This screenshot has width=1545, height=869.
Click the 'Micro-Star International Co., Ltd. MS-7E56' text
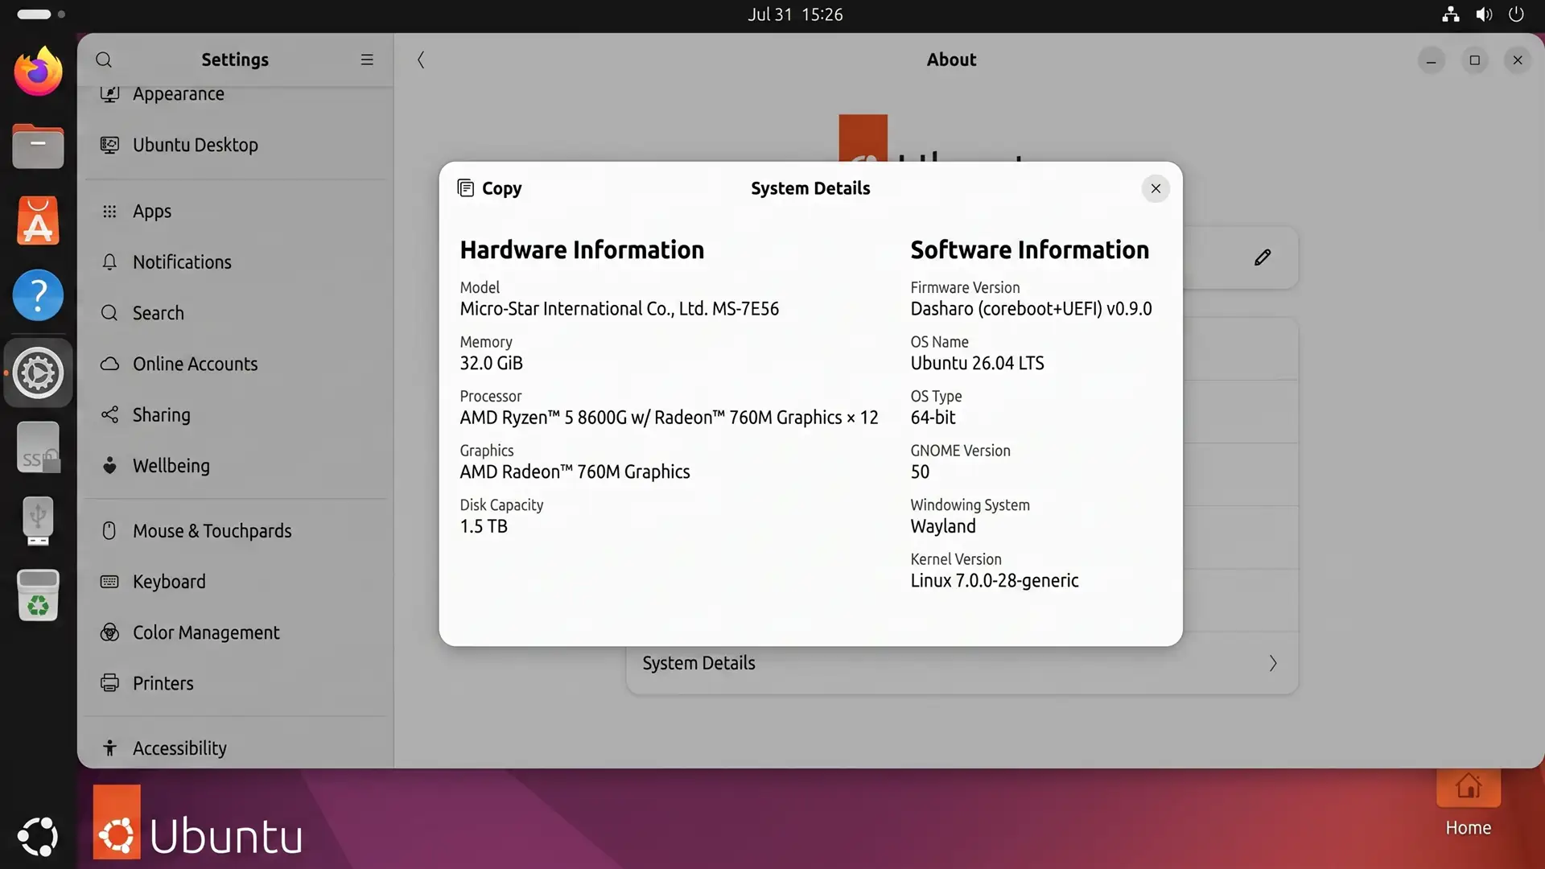tap(619, 309)
